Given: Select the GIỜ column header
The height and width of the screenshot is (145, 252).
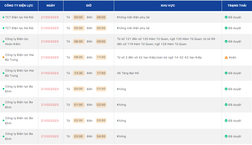Looking at the screenshot, I should [x=89, y=6].
